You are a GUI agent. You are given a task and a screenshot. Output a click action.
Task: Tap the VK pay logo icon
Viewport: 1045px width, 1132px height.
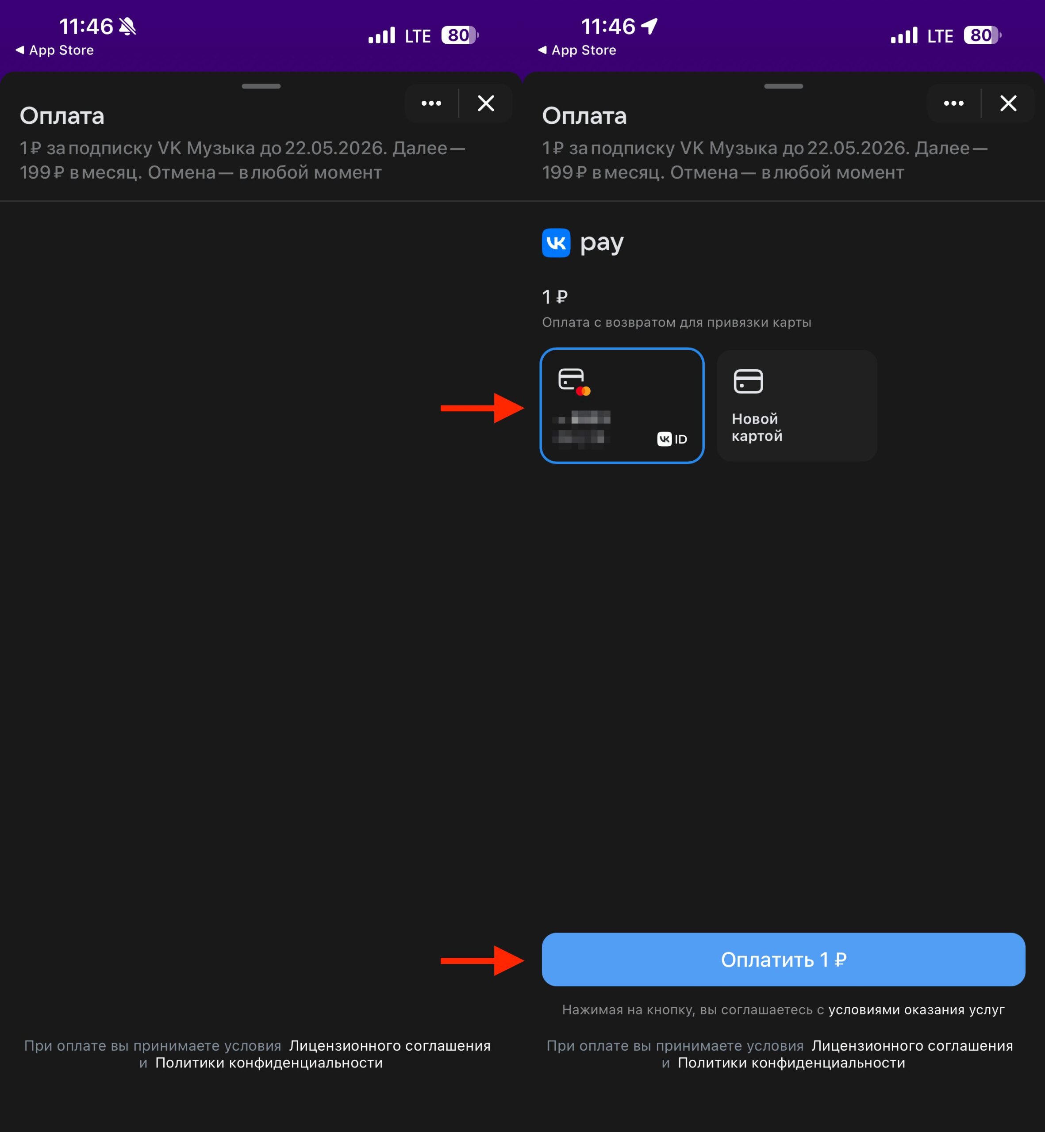[556, 243]
